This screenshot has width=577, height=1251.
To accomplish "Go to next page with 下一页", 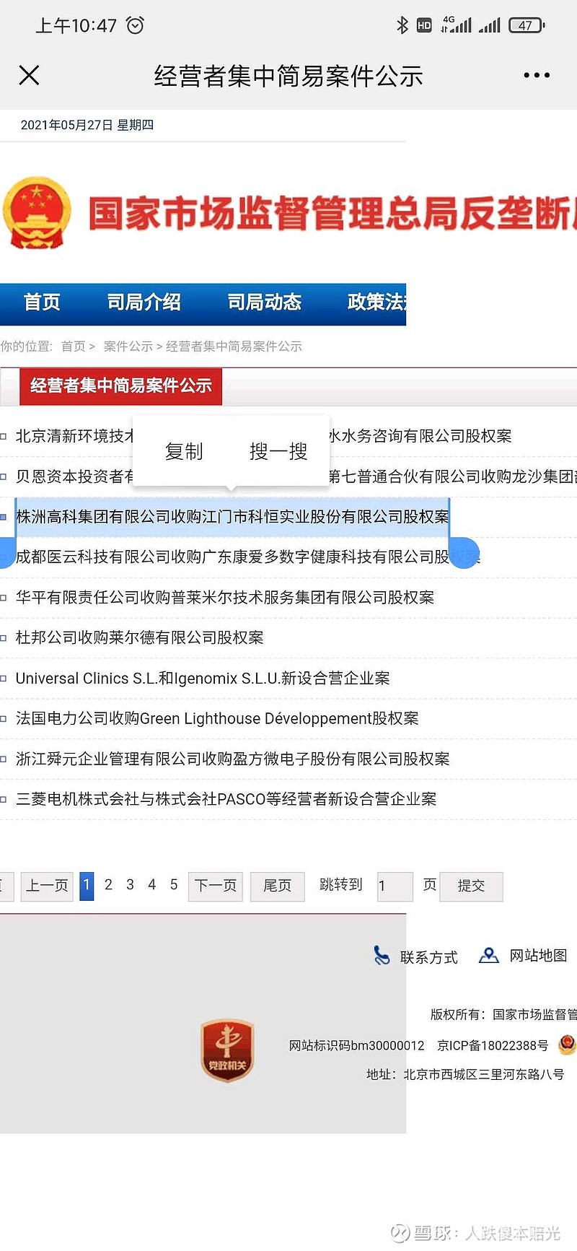I will pos(216,886).
